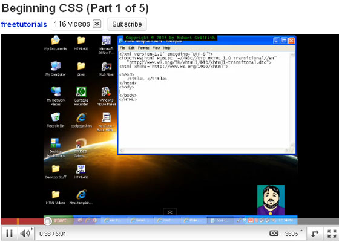Screen dimensions: 339x242
Task: Click the Windows XP start button
Action: click(x=59, y=220)
